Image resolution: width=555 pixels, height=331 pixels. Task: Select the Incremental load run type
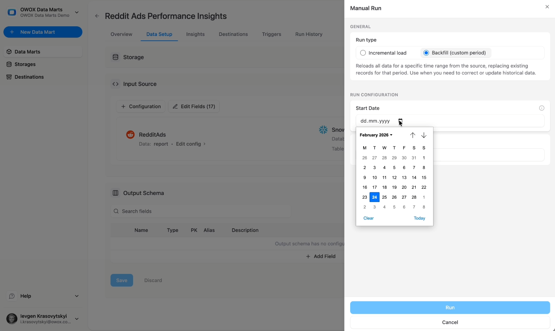(x=363, y=53)
